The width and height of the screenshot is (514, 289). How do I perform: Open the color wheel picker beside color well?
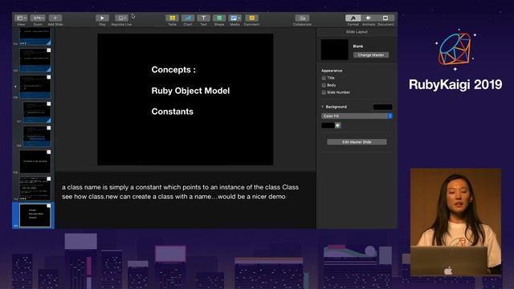(x=338, y=125)
